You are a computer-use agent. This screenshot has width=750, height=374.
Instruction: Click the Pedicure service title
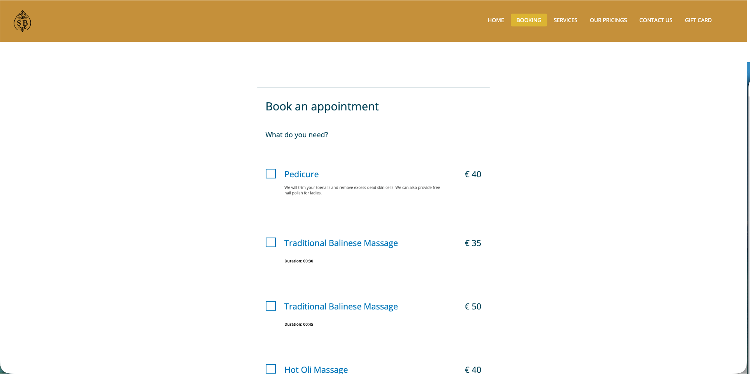(x=301, y=174)
